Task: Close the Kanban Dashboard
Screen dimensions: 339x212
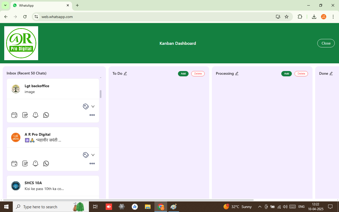Action: coord(326,43)
